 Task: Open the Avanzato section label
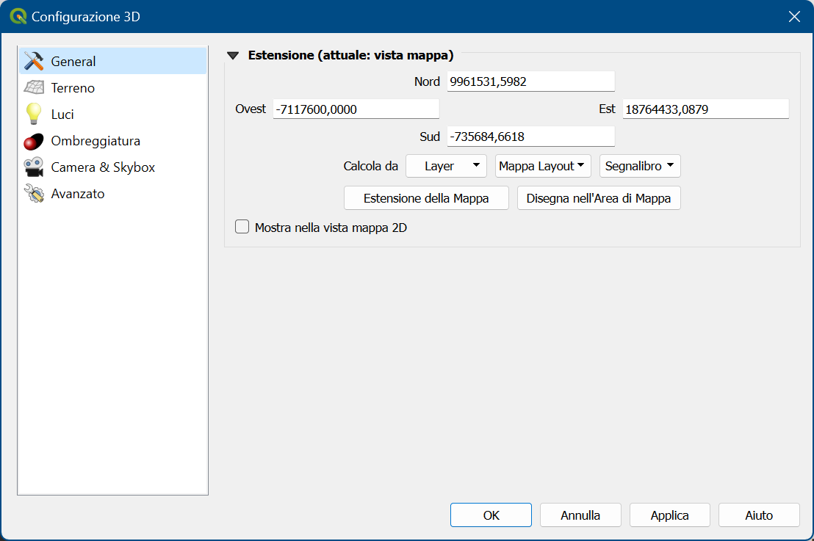click(x=78, y=194)
